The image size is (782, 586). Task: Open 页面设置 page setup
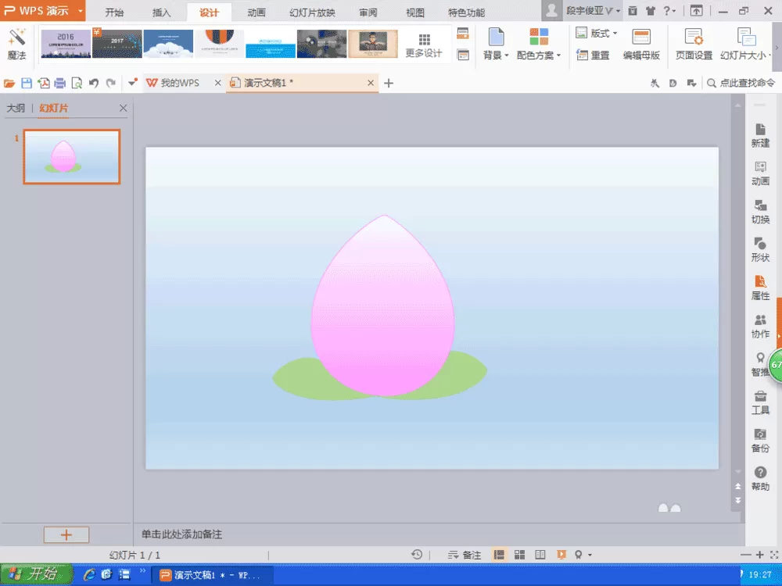coord(694,44)
